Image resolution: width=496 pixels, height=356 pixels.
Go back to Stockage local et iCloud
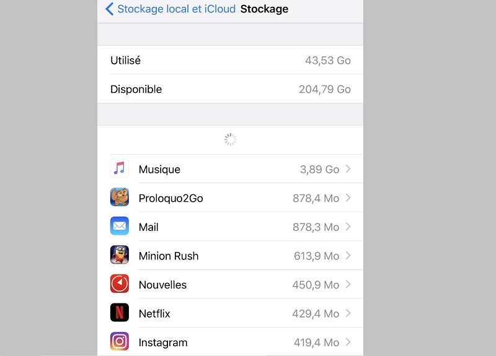(176, 9)
